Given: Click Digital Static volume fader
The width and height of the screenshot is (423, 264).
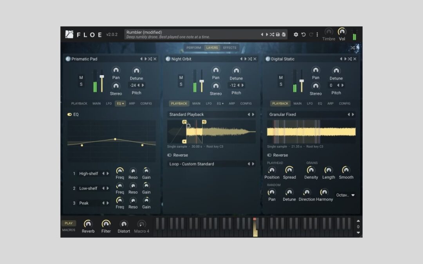Looking at the screenshot, I should 302,81.
